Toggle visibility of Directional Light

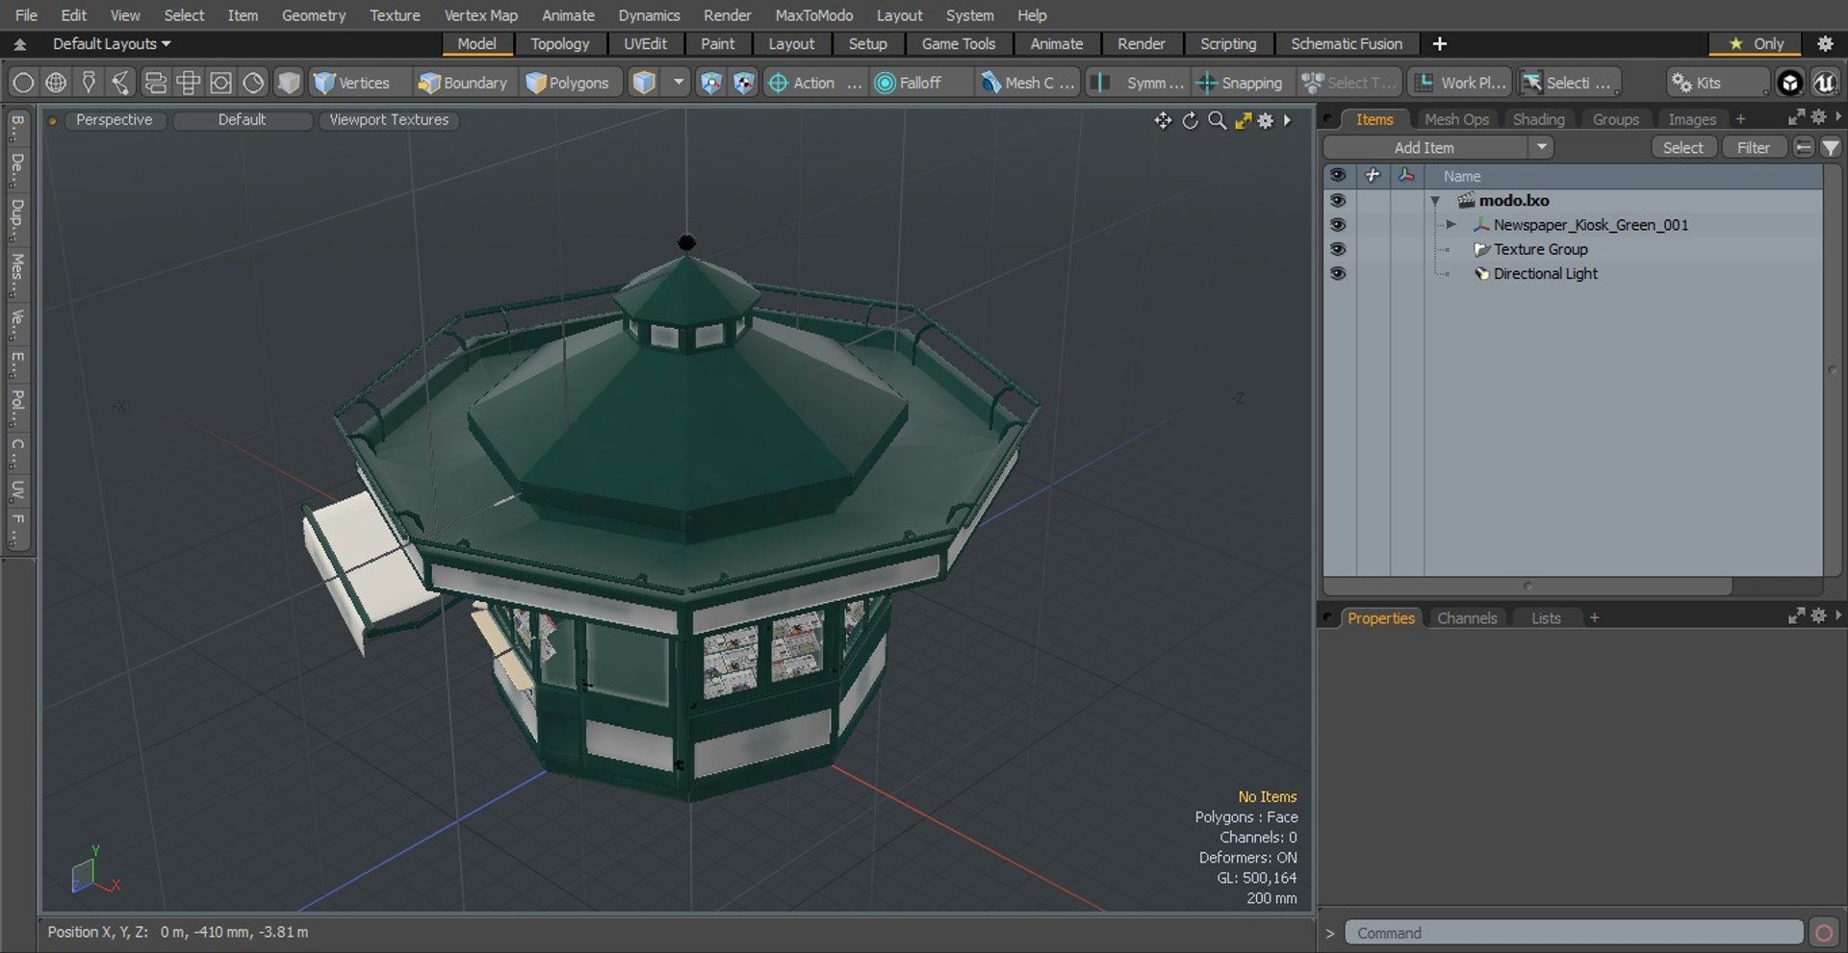[1338, 273]
